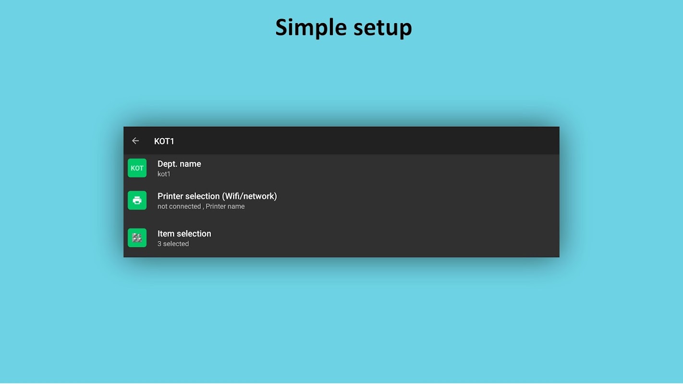The width and height of the screenshot is (683, 384).
Task: Tap the 'Printer name' portion of subtitle
Action: click(225, 206)
